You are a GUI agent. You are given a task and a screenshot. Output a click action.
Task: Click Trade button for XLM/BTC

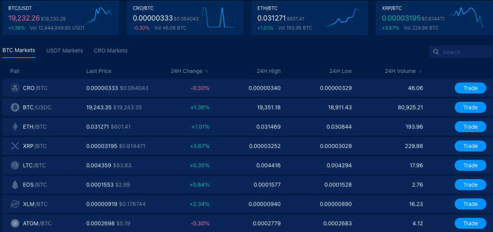pyautogui.click(x=470, y=204)
